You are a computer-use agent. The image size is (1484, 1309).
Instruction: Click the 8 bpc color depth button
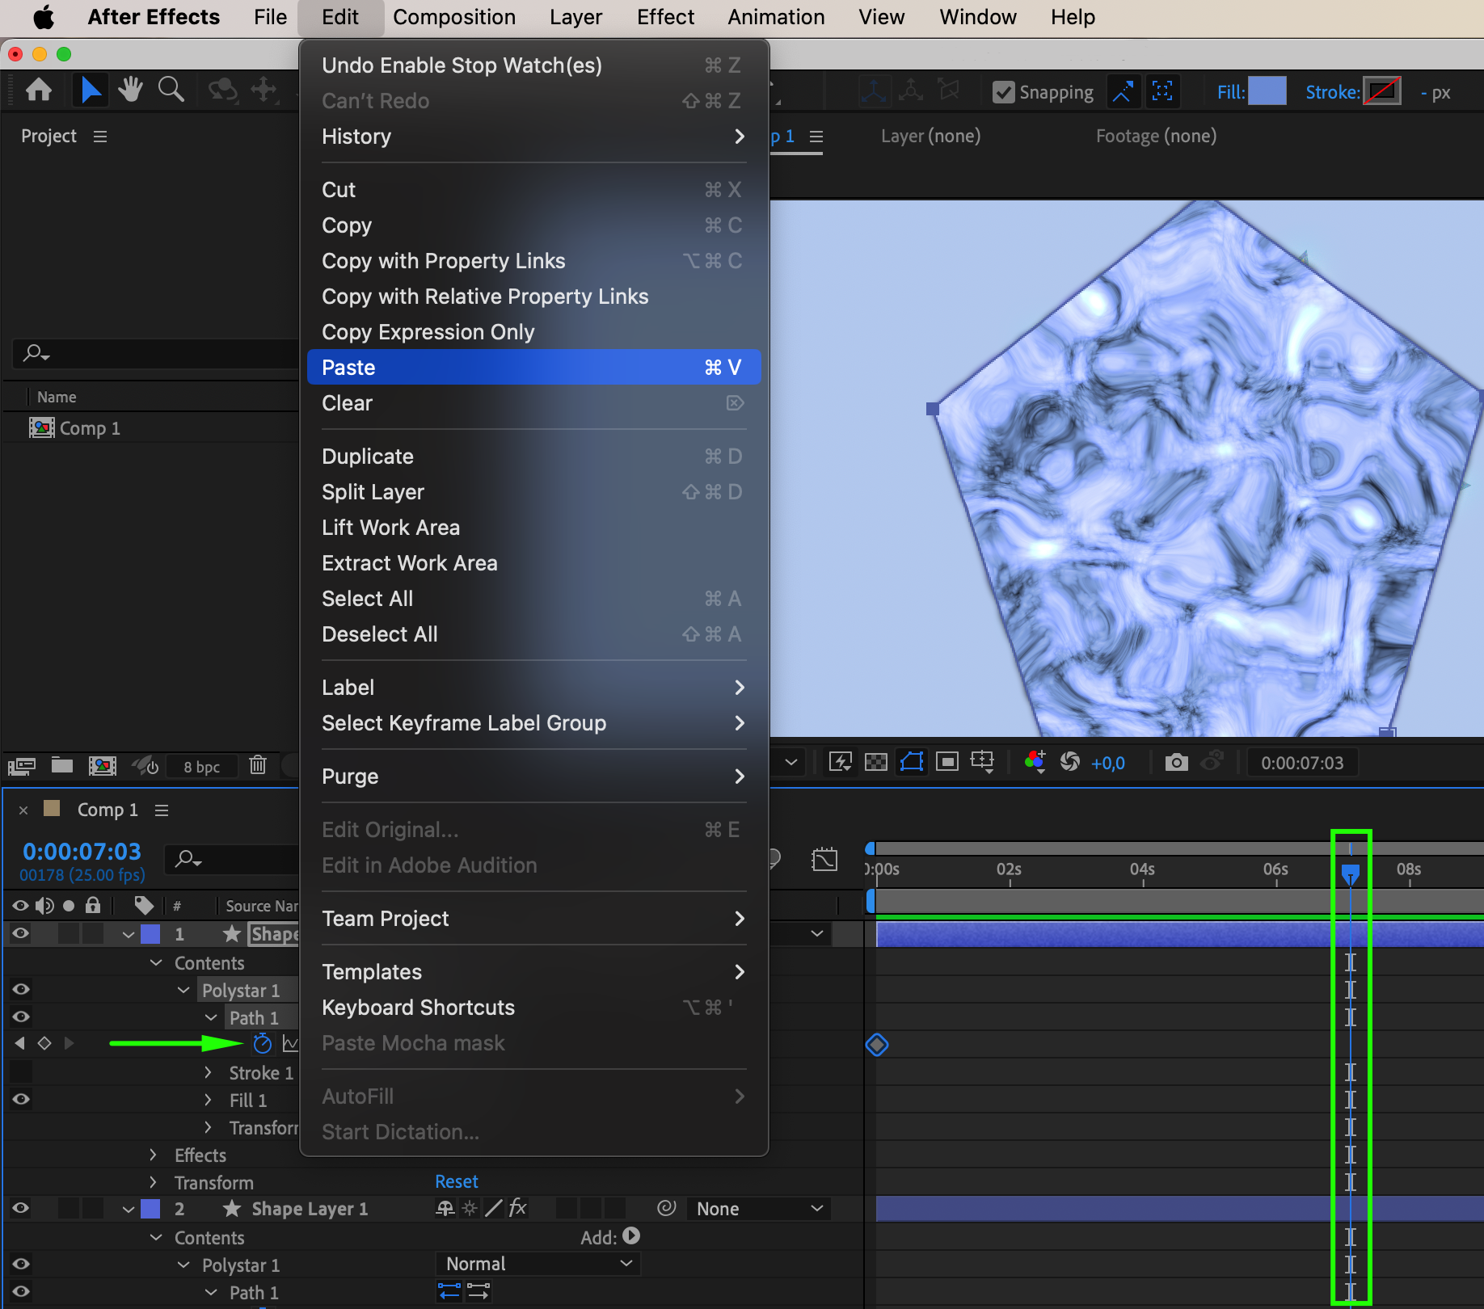point(201,767)
